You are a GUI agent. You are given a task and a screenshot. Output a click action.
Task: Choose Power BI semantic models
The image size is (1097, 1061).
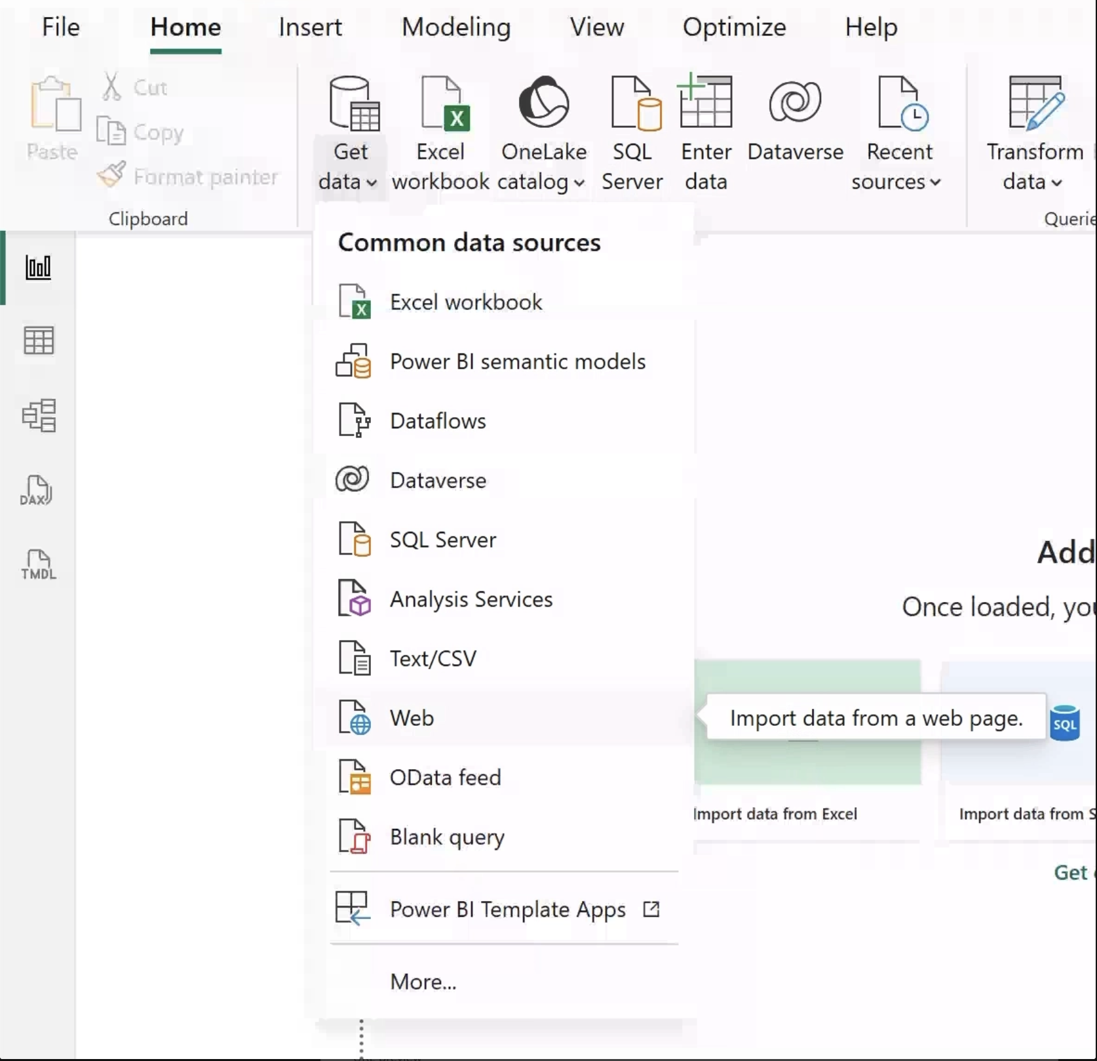coord(504,361)
